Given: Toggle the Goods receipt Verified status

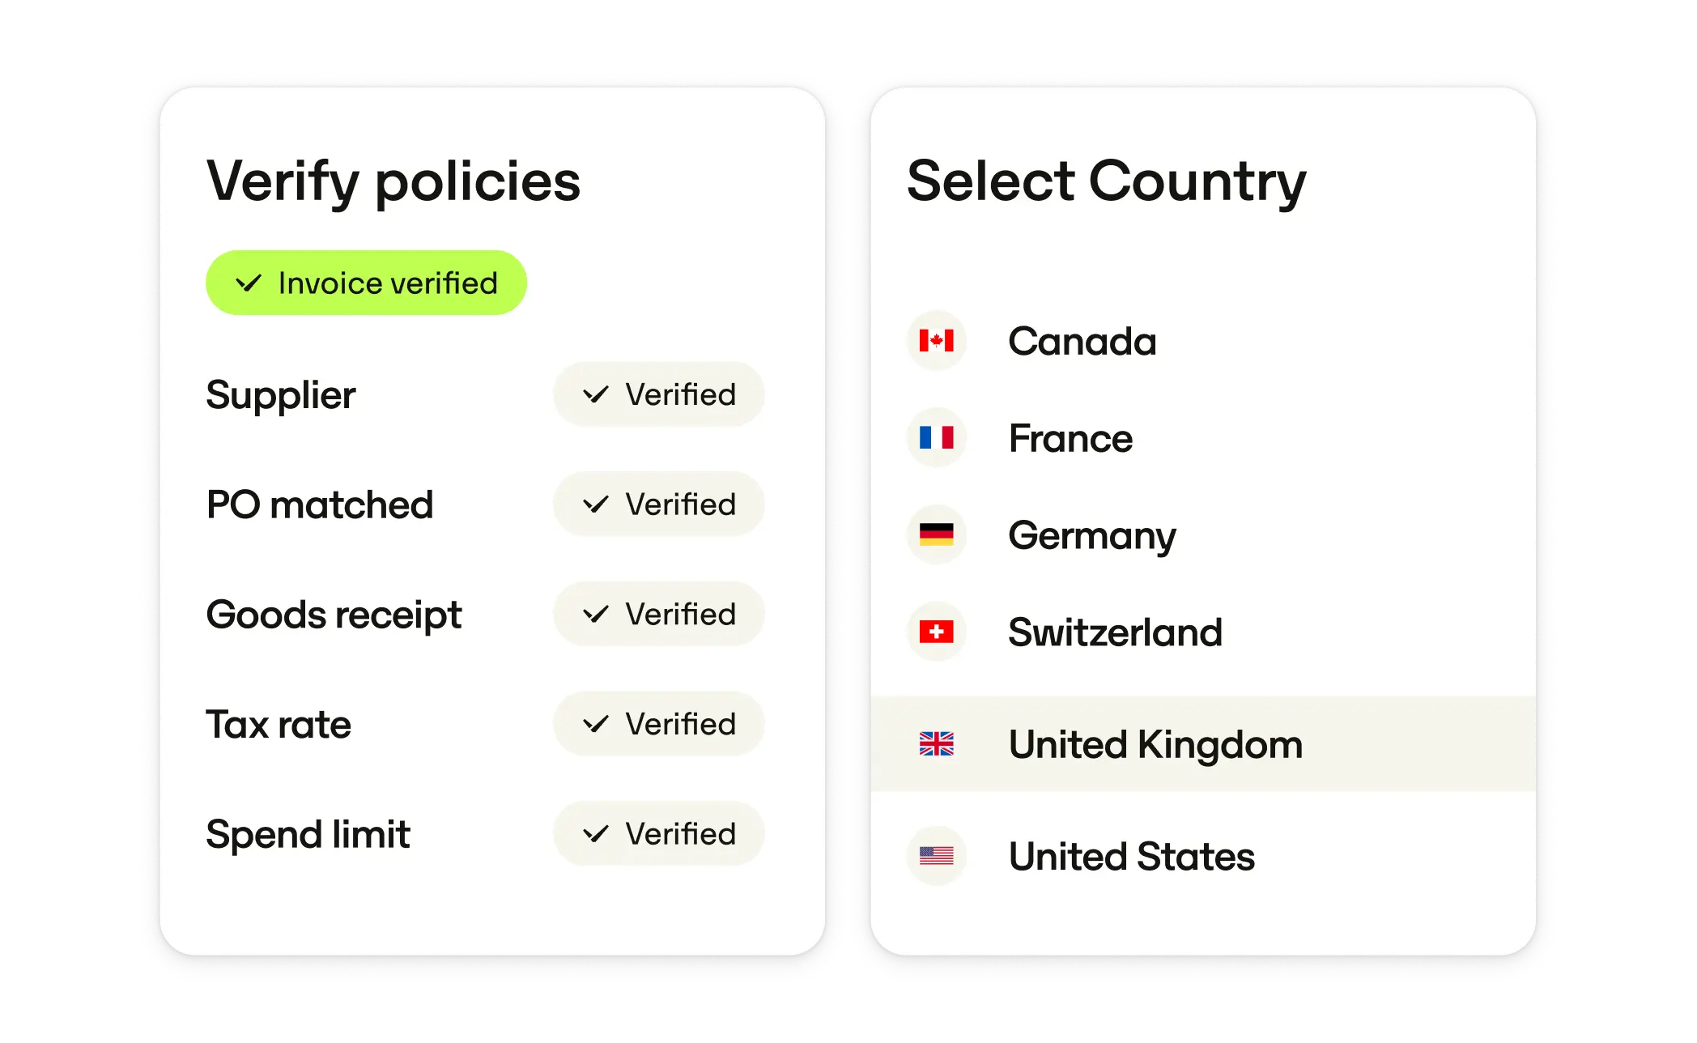Looking at the screenshot, I should [658, 614].
